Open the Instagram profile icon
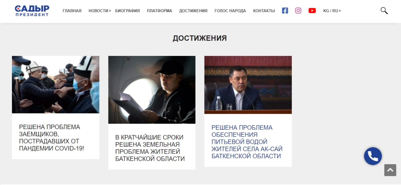 (298, 11)
